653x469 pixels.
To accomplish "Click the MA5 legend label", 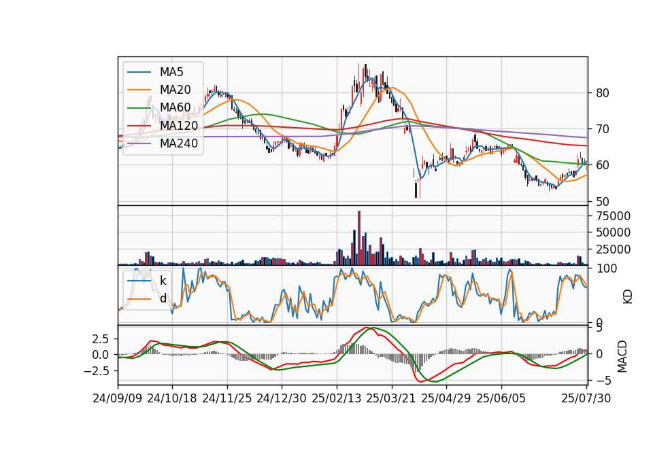I will (171, 72).
